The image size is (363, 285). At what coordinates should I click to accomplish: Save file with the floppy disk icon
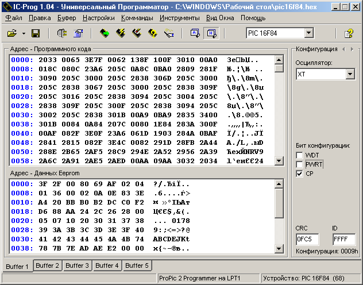point(36,33)
